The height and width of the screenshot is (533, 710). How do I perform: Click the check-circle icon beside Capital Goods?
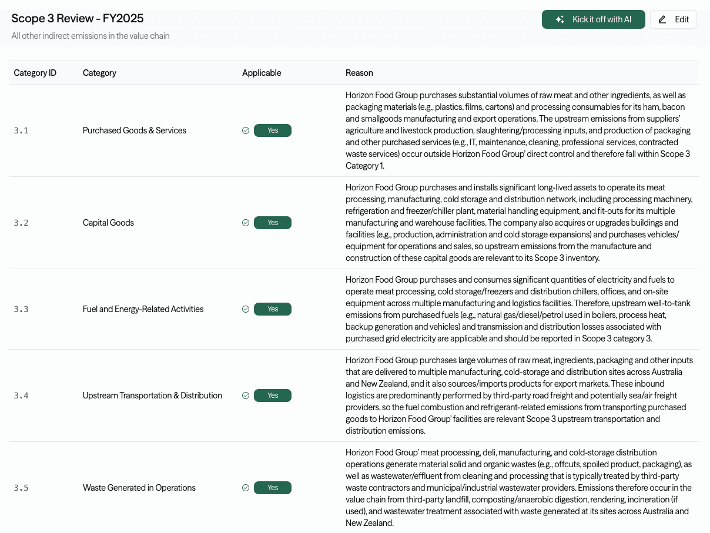pyautogui.click(x=246, y=223)
